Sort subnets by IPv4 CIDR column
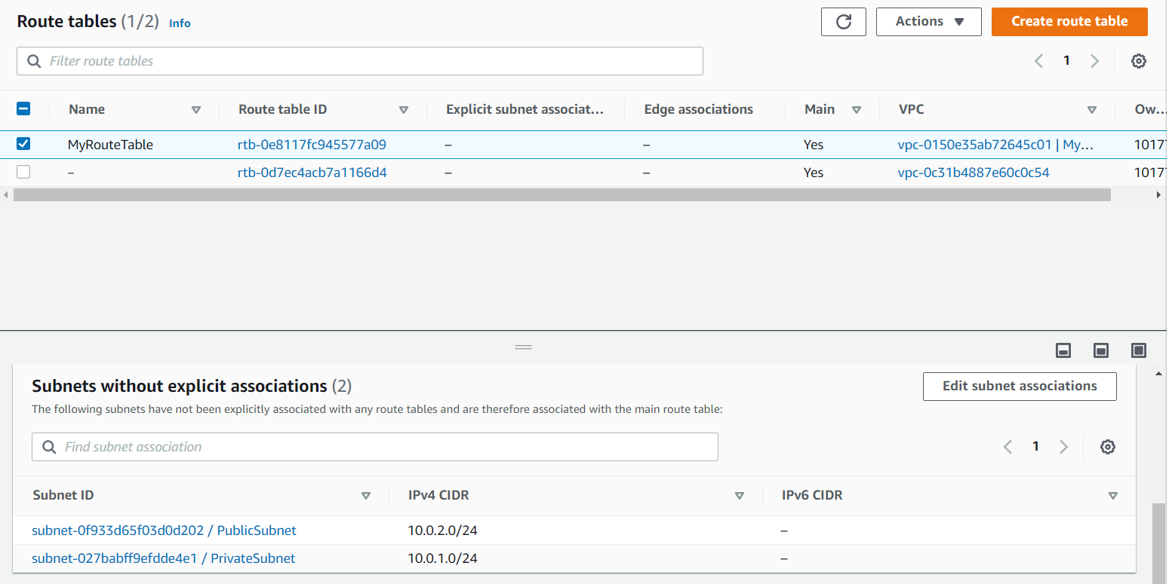Viewport: 1169px width, 584px height. click(x=739, y=496)
